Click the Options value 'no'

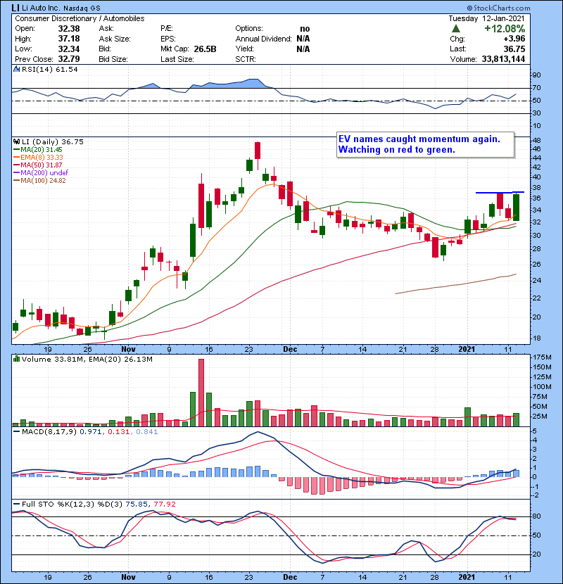click(305, 29)
